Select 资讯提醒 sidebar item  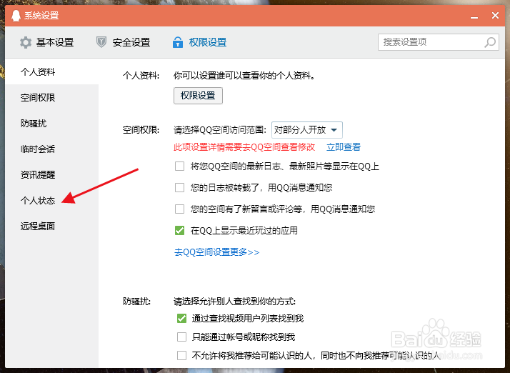click(x=51, y=174)
